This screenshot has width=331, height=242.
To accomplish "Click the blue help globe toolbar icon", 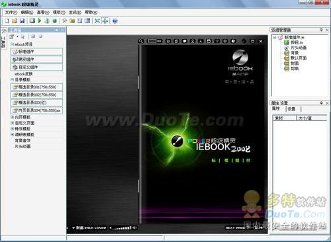I will [x=115, y=21].
